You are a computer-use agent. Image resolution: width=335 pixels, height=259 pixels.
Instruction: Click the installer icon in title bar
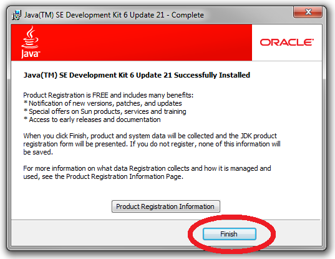pyautogui.click(x=16, y=15)
